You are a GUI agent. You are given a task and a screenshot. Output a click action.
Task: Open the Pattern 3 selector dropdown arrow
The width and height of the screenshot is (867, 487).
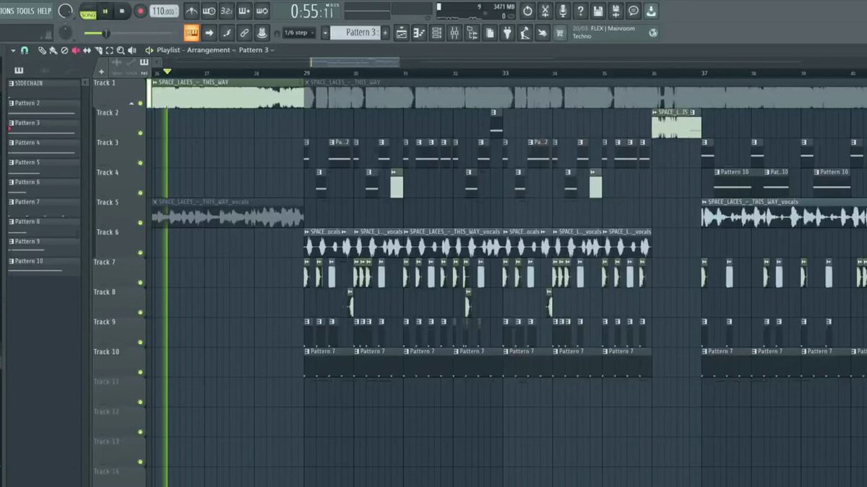pos(325,32)
